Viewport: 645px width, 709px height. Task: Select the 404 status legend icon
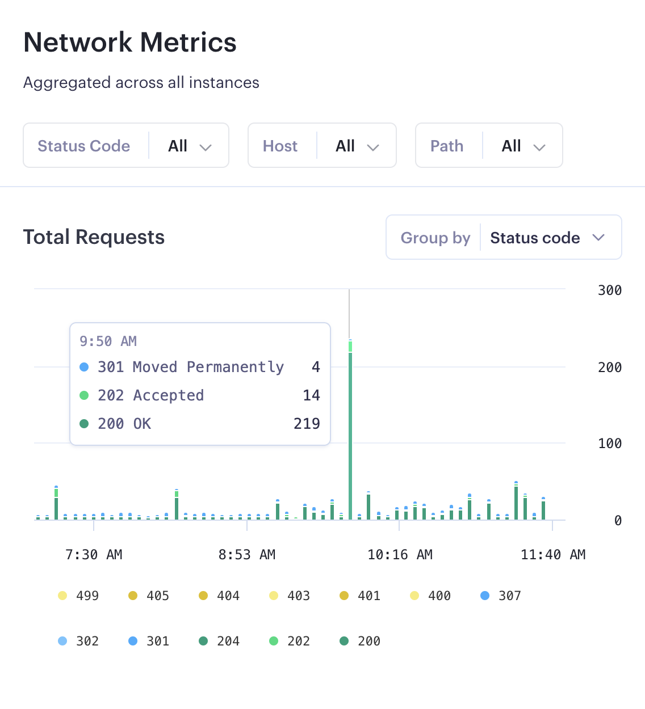(203, 596)
